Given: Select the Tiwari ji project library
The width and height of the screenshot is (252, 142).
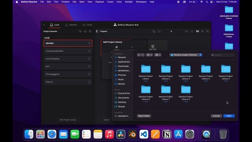Looking at the screenshot, I should (68, 82).
